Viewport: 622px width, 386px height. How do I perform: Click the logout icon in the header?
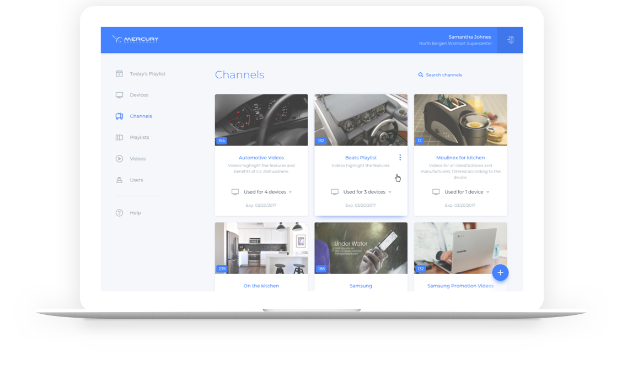[x=510, y=40]
